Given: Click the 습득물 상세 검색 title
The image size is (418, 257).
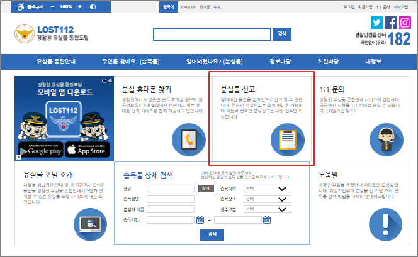Looking at the screenshot, I should (x=148, y=175).
